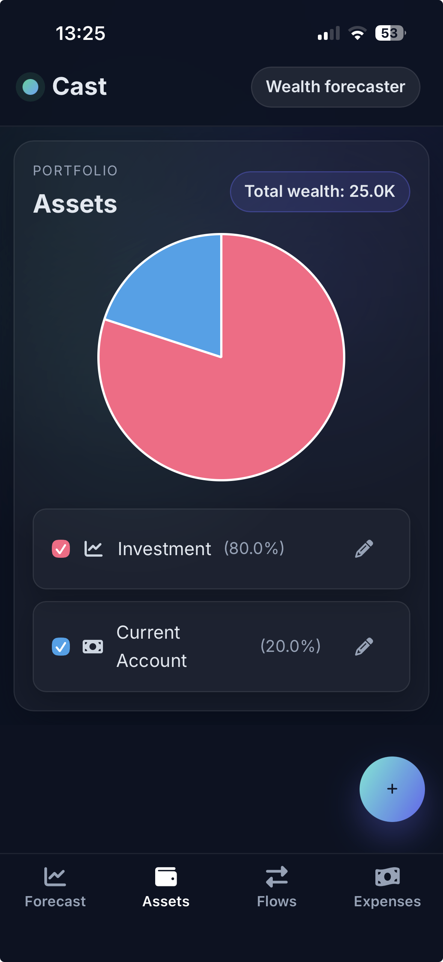The height and width of the screenshot is (962, 443).
Task: Edit the Investment asset with pencil icon
Action: [x=364, y=548]
